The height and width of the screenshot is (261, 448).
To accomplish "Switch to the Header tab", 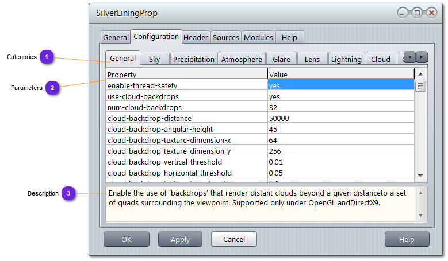I will tap(196, 37).
